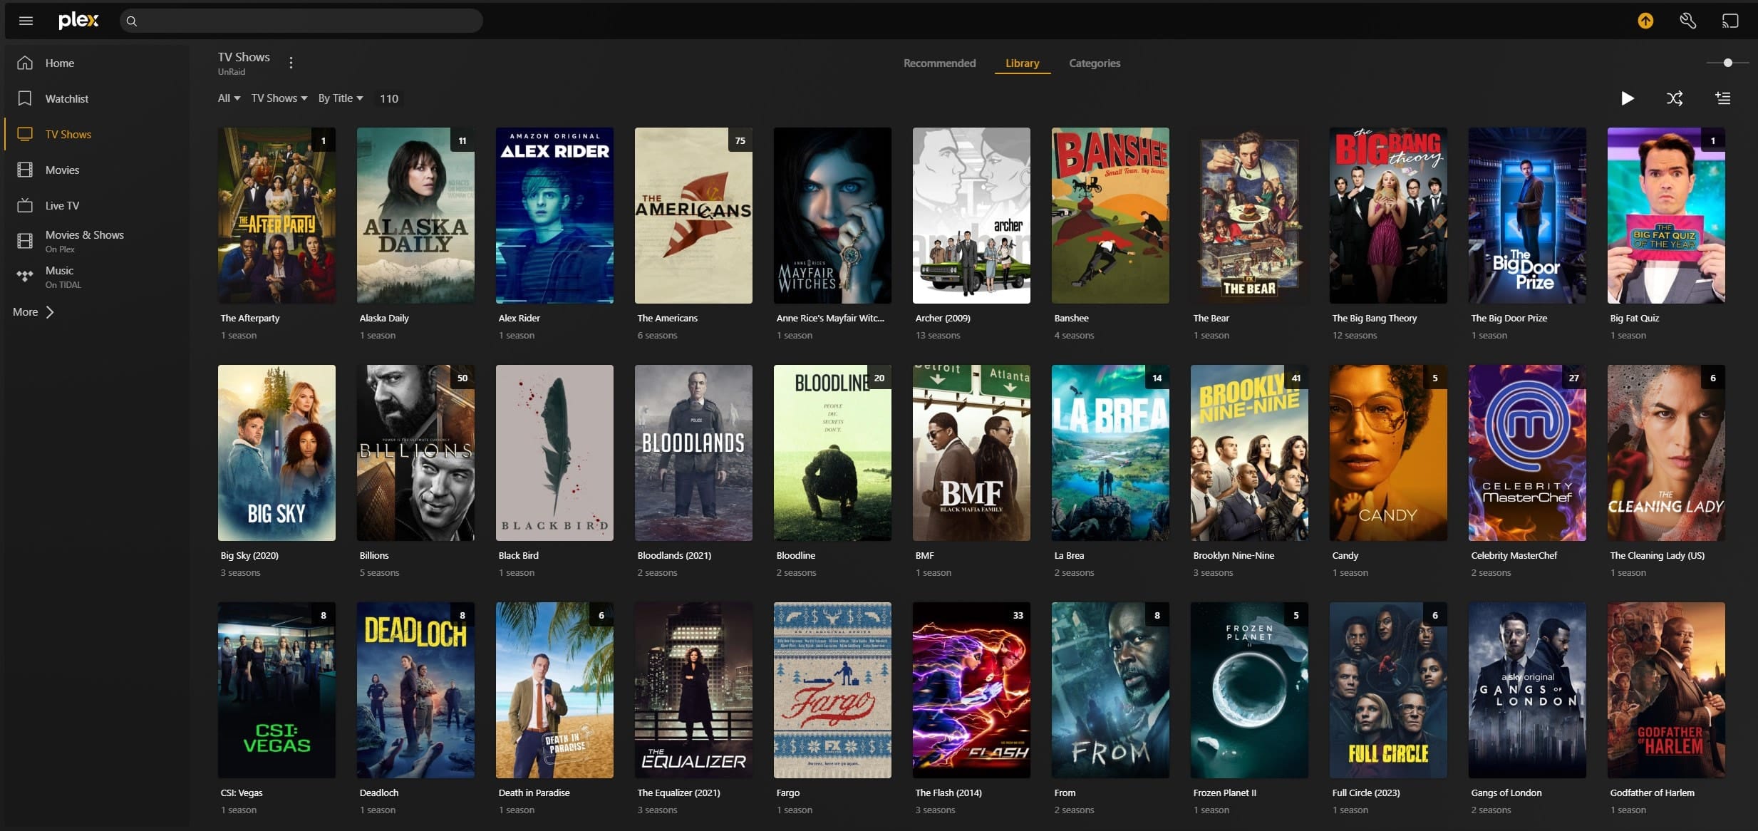Open the hamburger menu icon
This screenshot has width=1758, height=831.
pos(26,21)
